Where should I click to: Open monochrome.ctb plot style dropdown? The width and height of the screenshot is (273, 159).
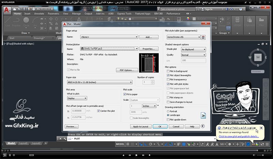[184, 37]
